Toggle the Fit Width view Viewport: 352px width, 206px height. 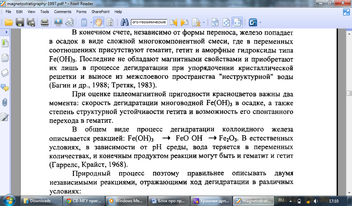pyautogui.click(x=237, y=22)
